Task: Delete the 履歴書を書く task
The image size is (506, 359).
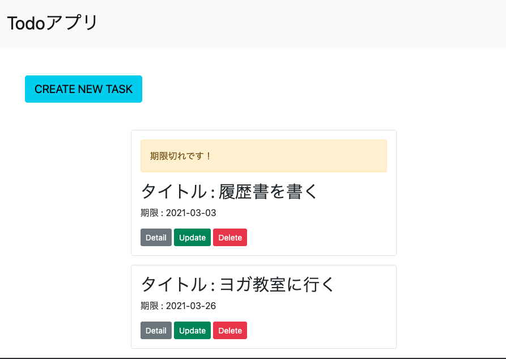Action: click(229, 237)
